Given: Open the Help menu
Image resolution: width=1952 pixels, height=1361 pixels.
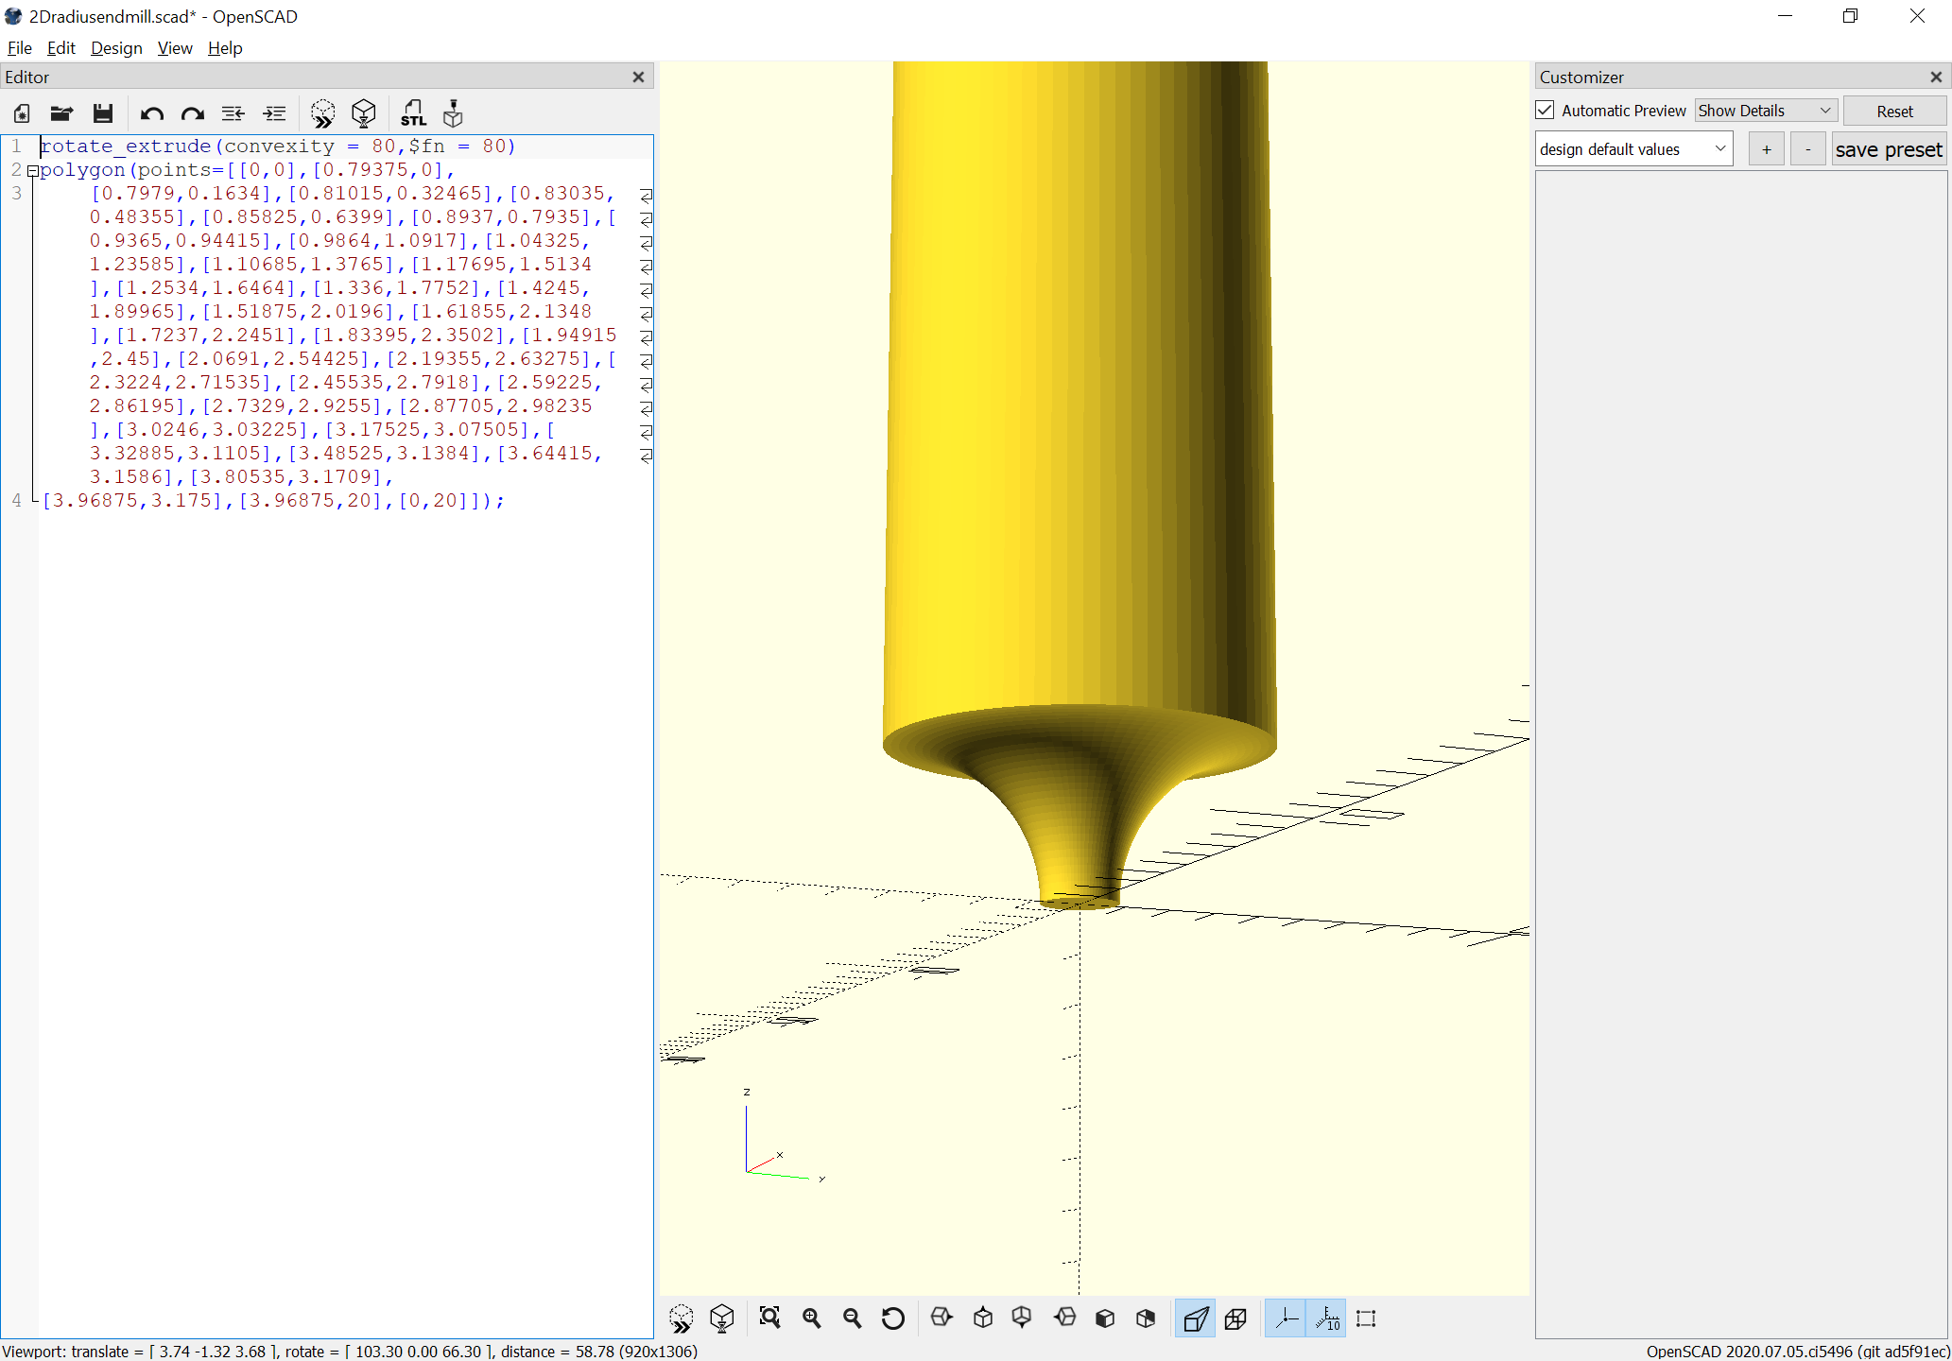Looking at the screenshot, I should (x=225, y=48).
